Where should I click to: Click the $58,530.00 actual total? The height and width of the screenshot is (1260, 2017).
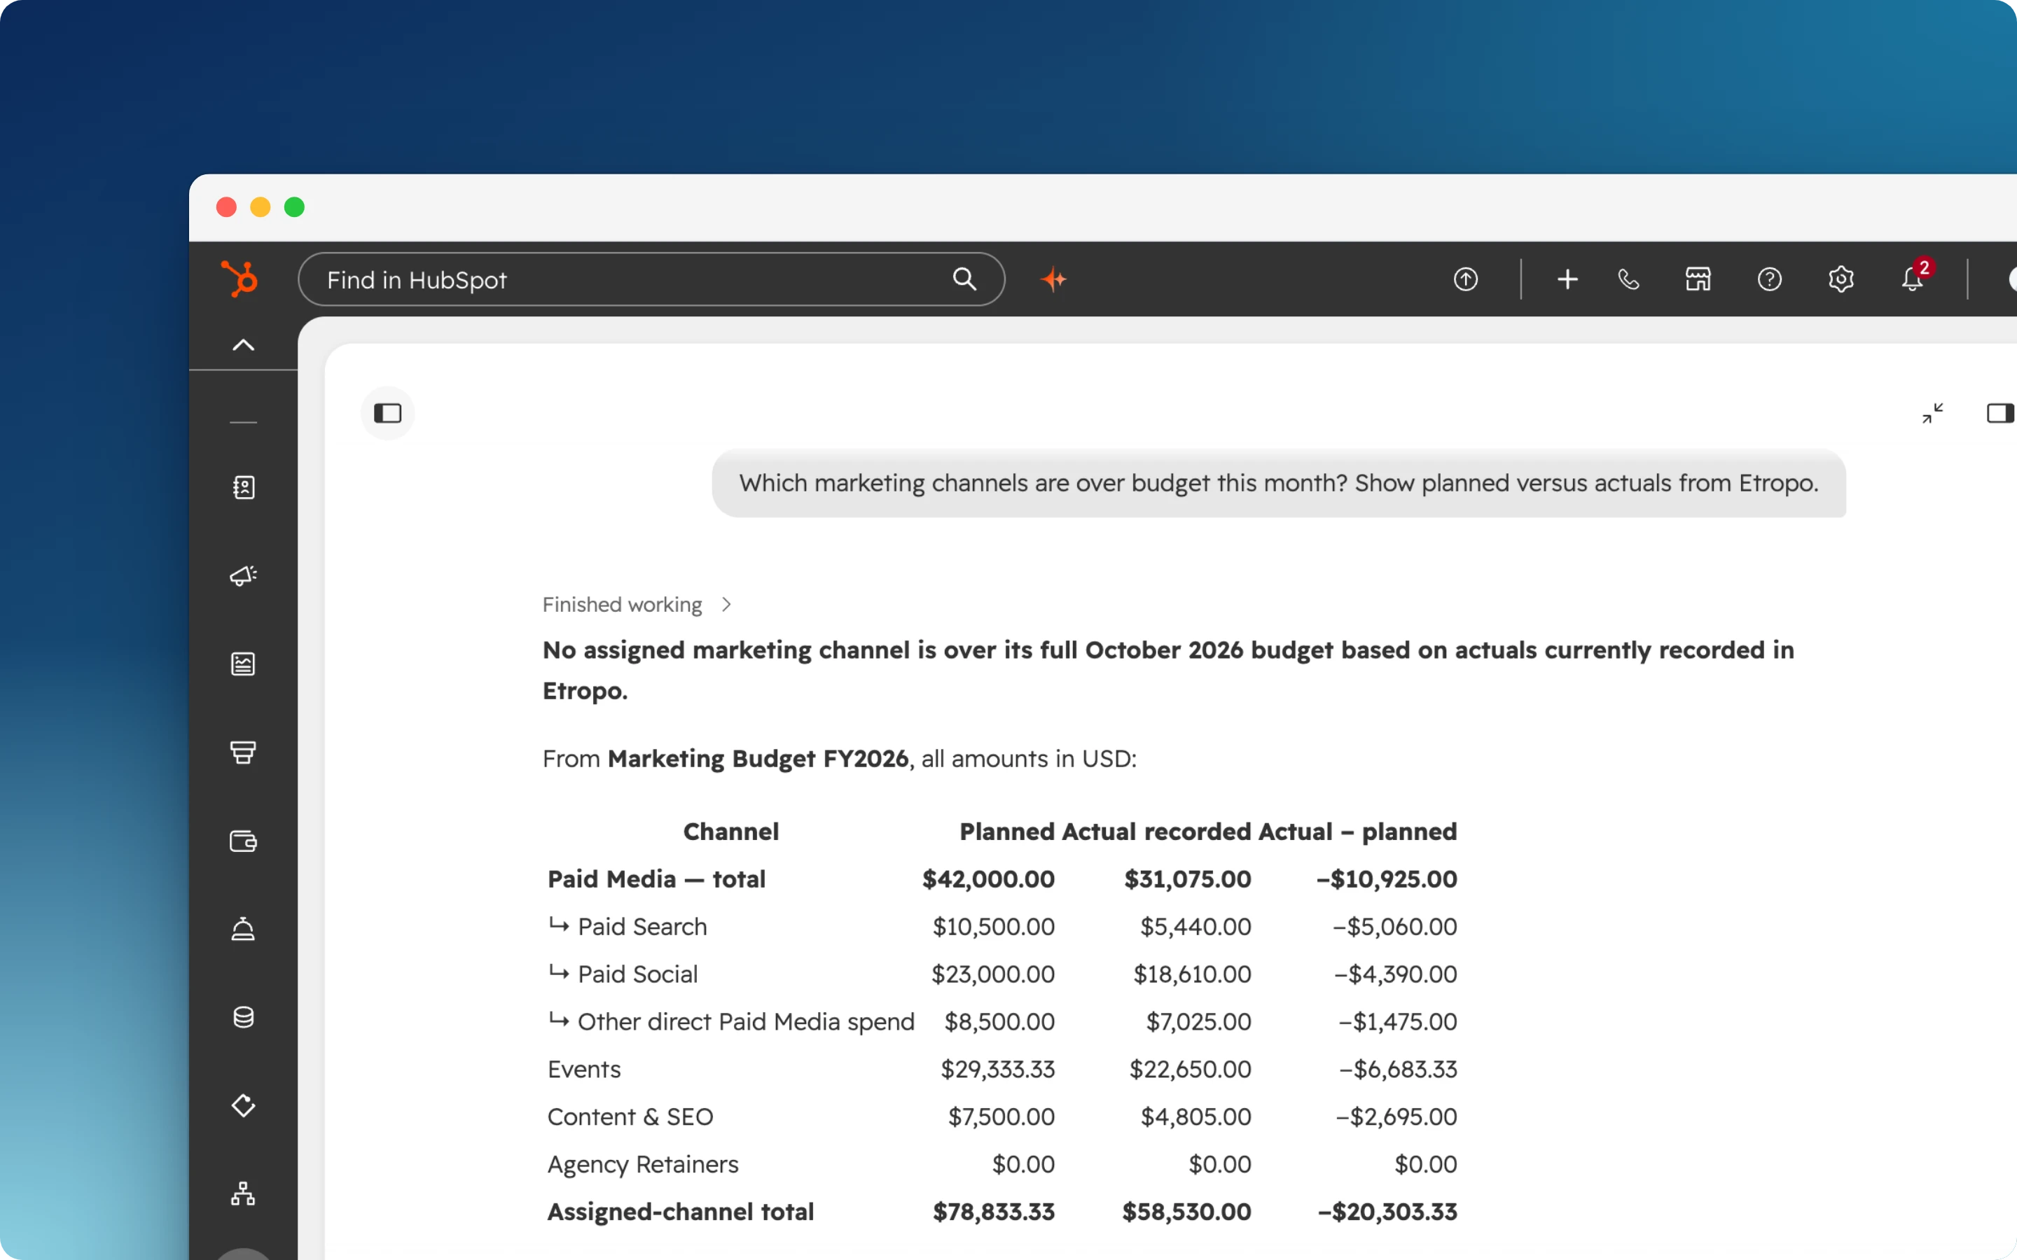tap(1187, 1212)
